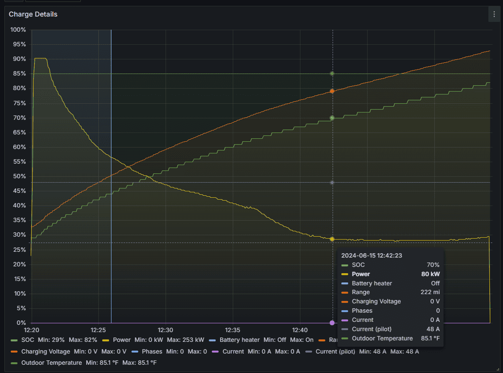The image size is (503, 373).
Task: Click the 12:20 time axis label
Action: [32, 330]
